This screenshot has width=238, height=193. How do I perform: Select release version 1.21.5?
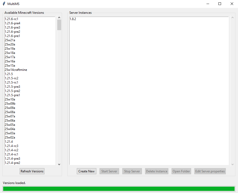(x=30, y=74)
